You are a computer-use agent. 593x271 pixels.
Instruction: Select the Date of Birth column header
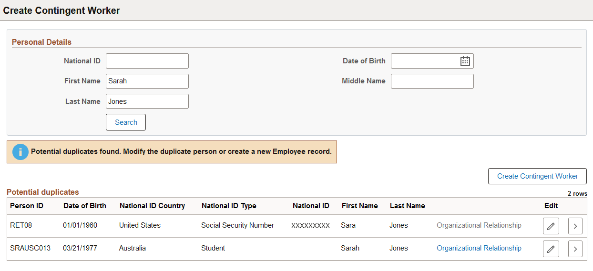pyautogui.click(x=85, y=206)
